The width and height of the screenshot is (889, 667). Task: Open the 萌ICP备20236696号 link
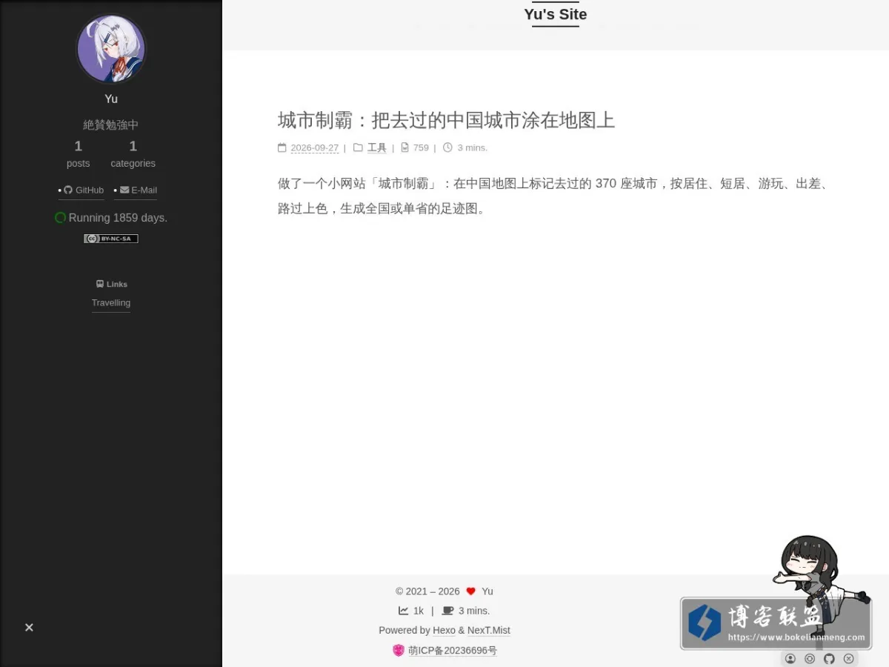[453, 651]
